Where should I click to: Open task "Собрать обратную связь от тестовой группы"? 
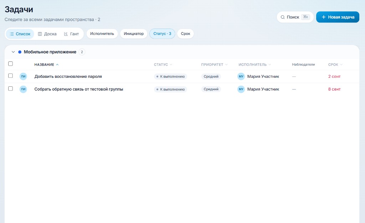(79, 89)
